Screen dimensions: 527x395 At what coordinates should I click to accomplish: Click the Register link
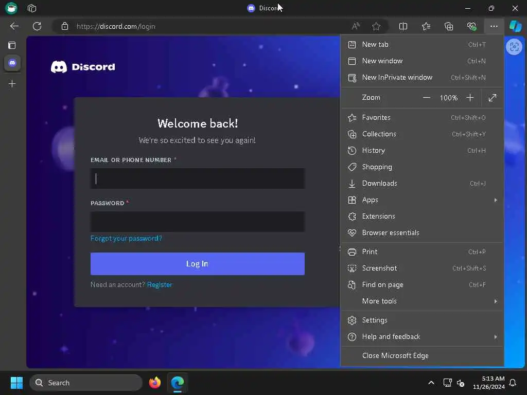coord(160,285)
